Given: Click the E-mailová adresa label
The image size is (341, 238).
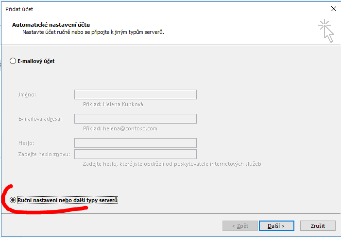Looking at the screenshot, I should (40, 119).
